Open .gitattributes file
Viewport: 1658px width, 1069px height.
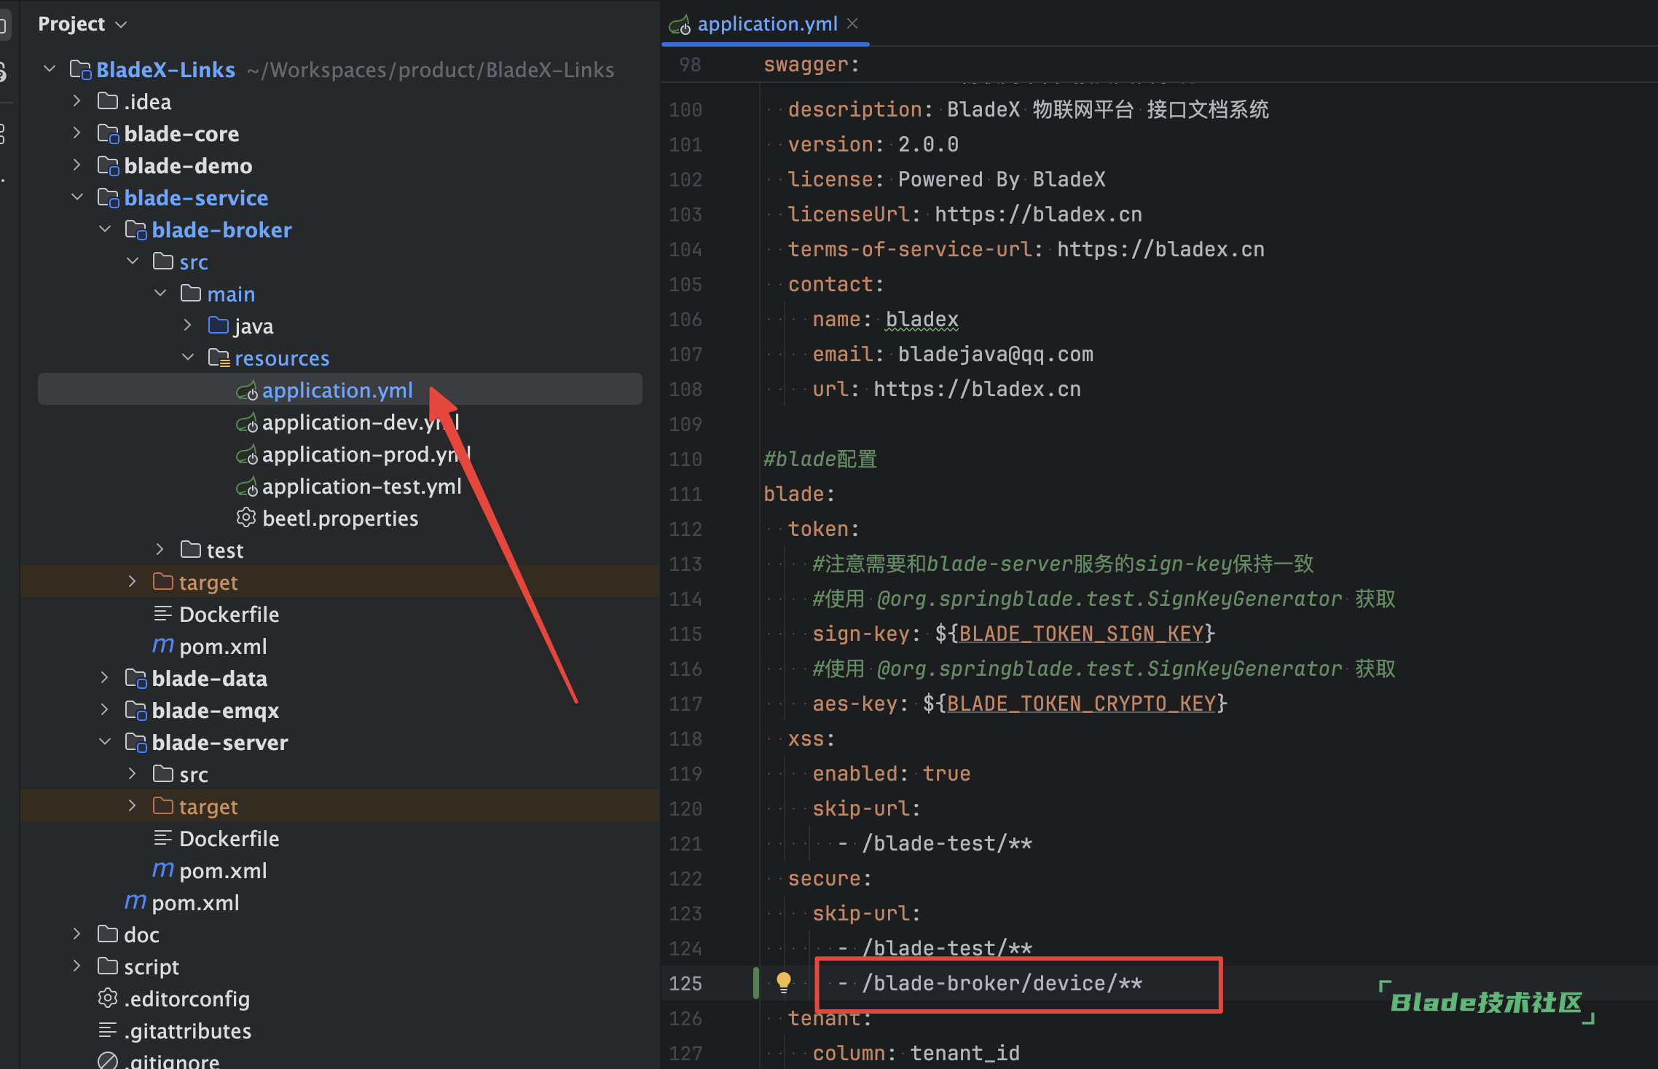click(187, 1031)
